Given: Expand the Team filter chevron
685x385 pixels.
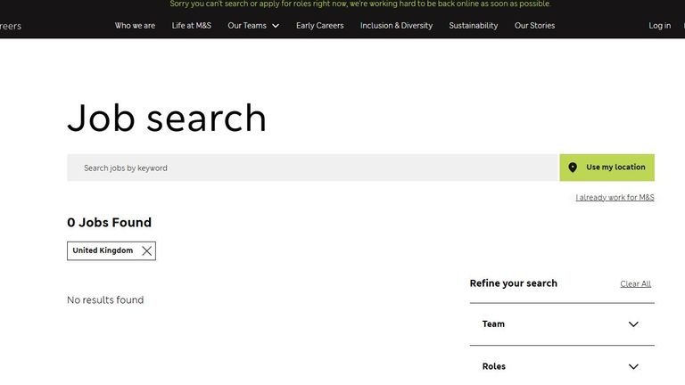Looking at the screenshot, I should coord(633,324).
